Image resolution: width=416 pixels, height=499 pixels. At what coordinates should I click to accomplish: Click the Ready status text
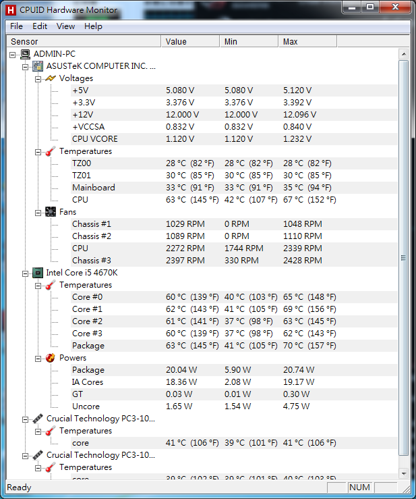coord(19,488)
